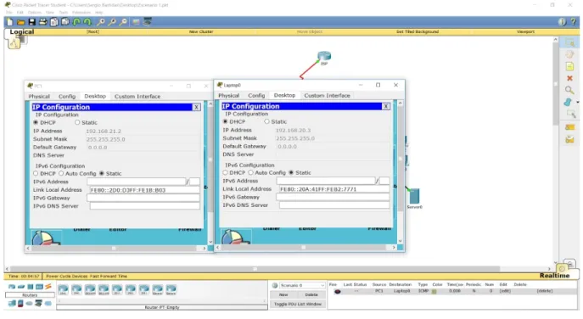Open Custom Interface tab in PC1 window
This screenshot has width=583, height=319.
pos(137,97)
